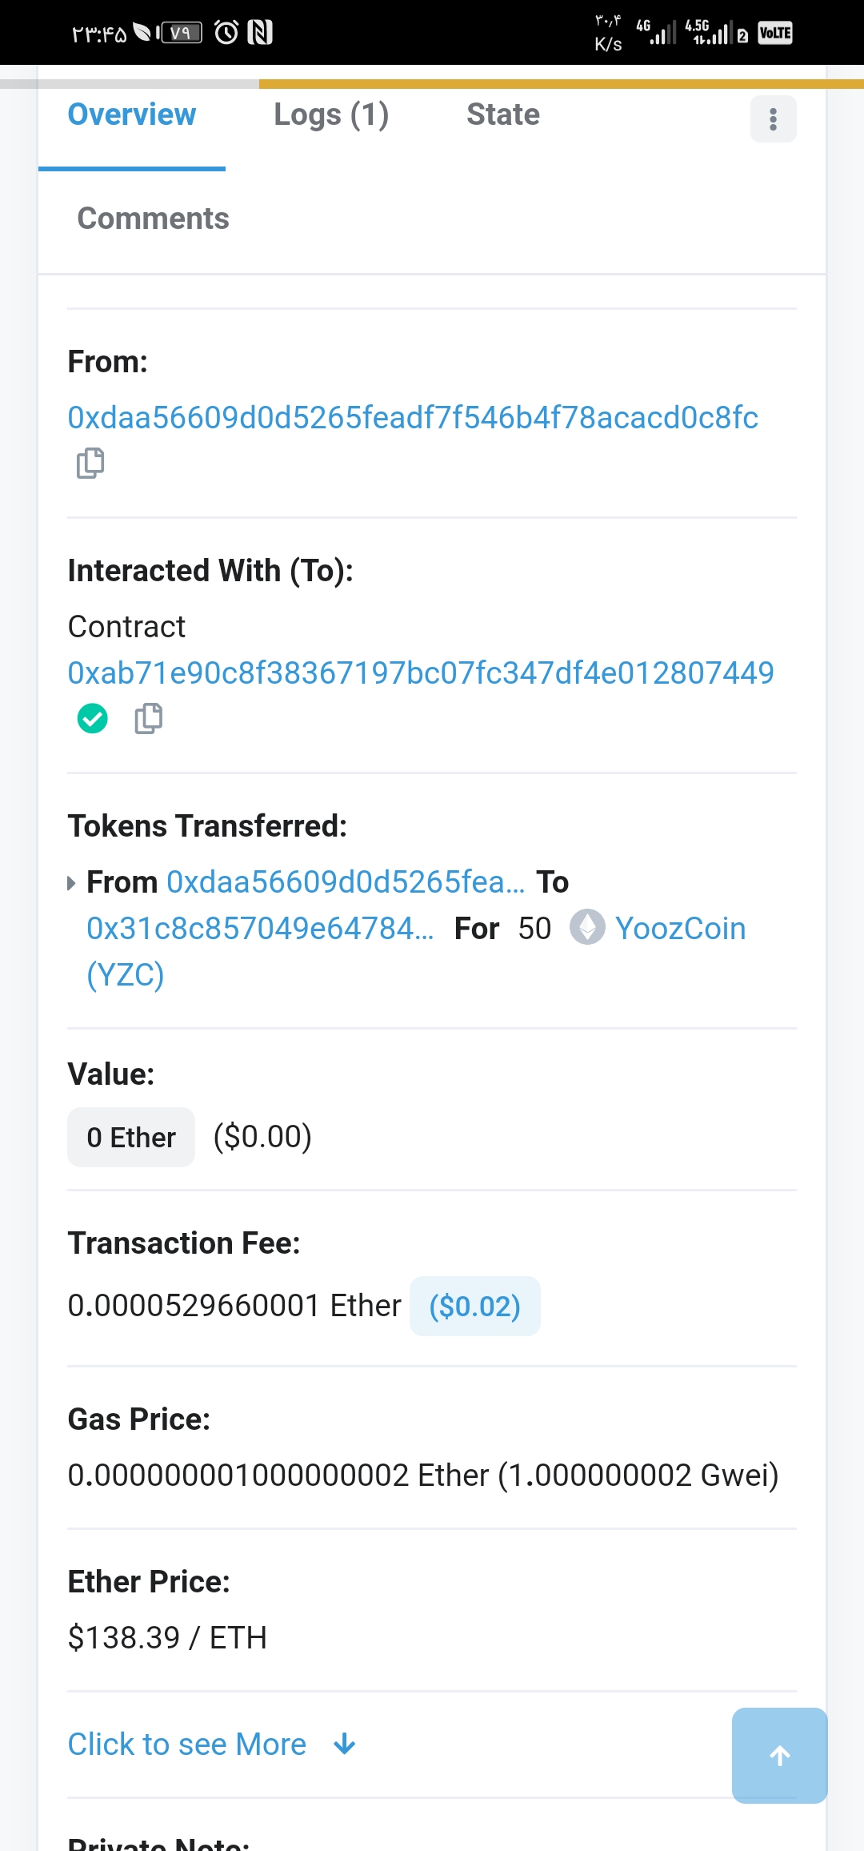
Task: Tap the scroll-to-top arrow button
Action: pos(779,1755)
